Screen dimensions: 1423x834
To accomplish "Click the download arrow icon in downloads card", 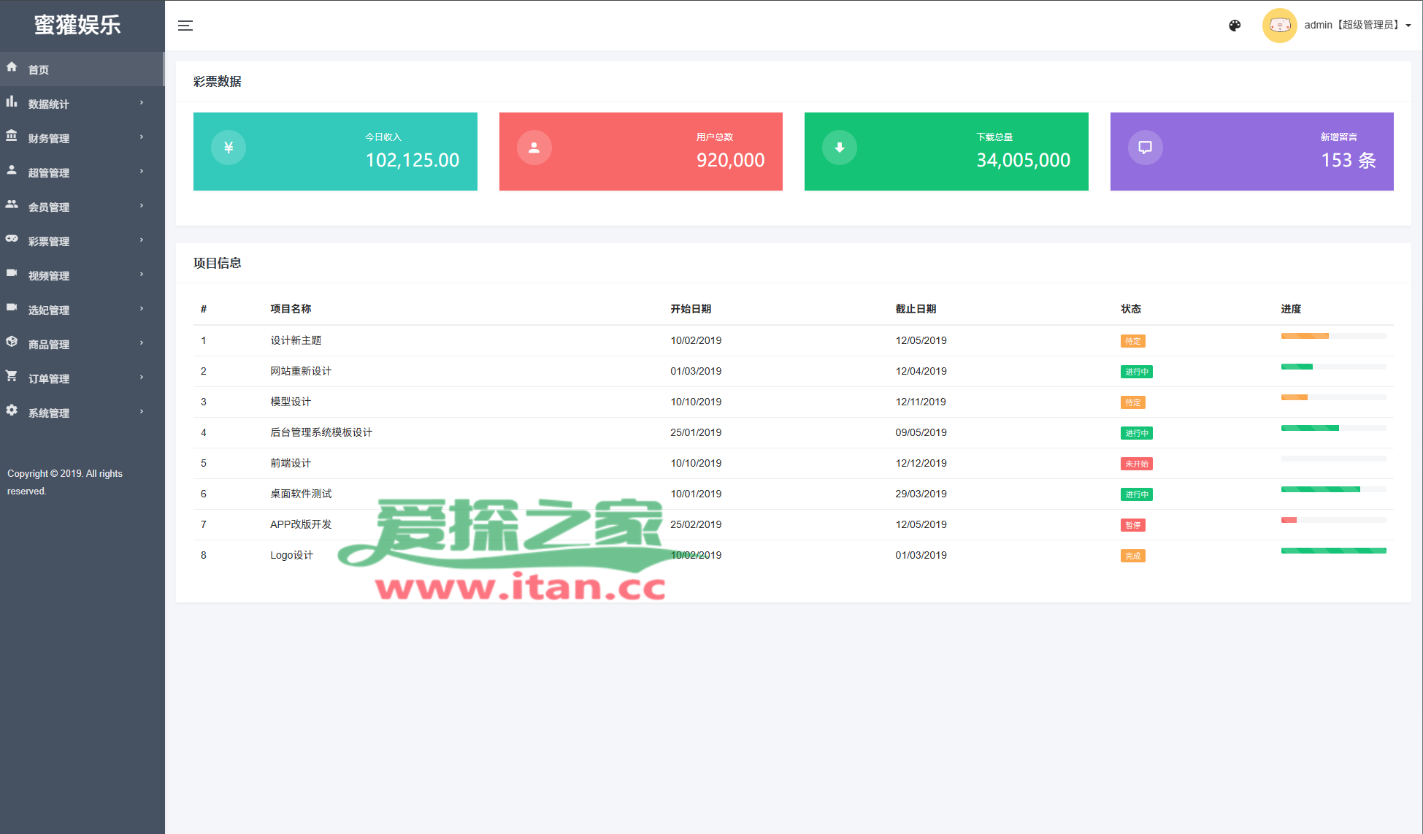I will click(x=840, y=148).
